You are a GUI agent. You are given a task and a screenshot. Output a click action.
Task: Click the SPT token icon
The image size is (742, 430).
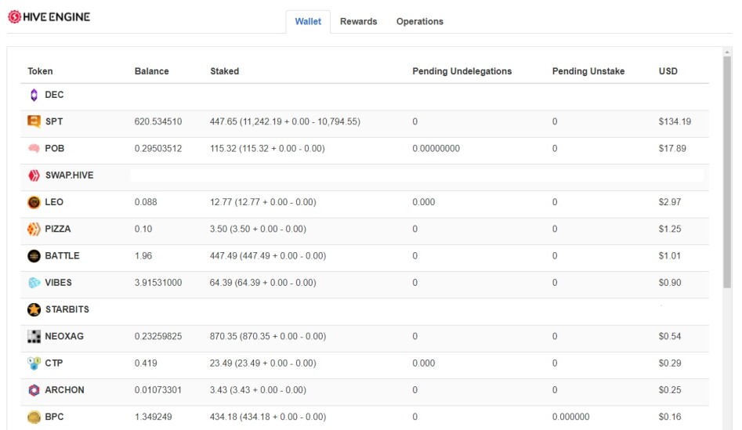tap(34, 121)
